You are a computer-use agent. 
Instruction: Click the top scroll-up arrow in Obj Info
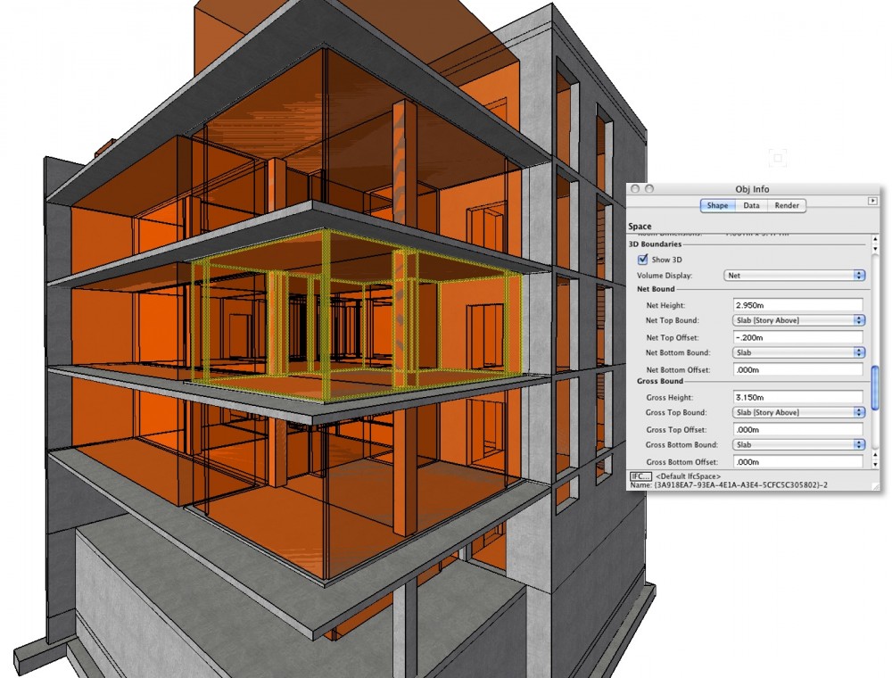875,239
